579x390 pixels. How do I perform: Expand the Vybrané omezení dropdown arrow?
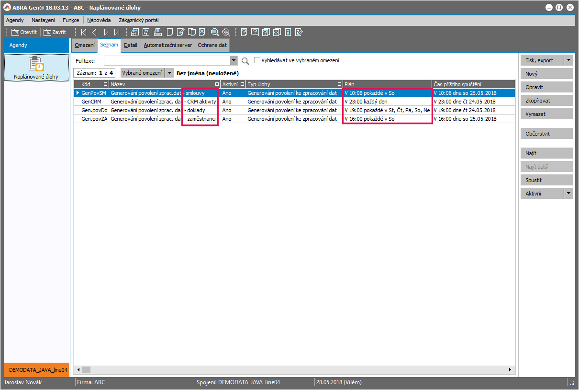tap(169, 73)
